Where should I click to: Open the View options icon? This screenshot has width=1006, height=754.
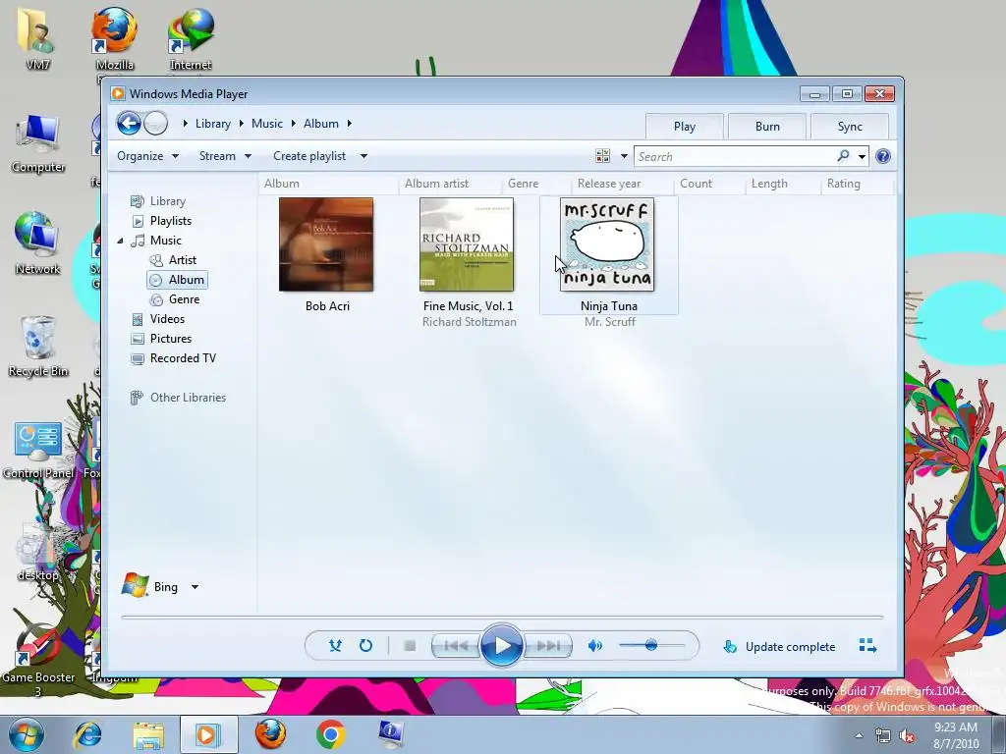603,156
